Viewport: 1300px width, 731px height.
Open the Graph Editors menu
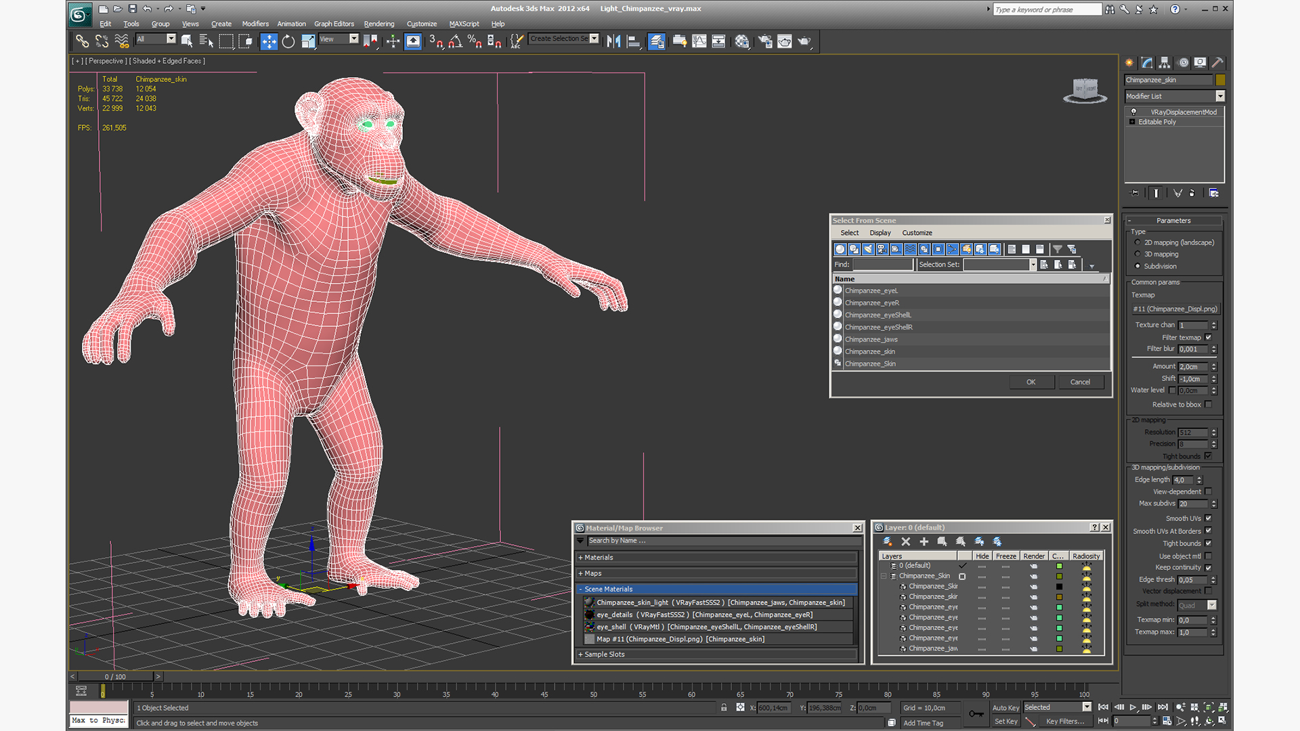coord(334,24)
